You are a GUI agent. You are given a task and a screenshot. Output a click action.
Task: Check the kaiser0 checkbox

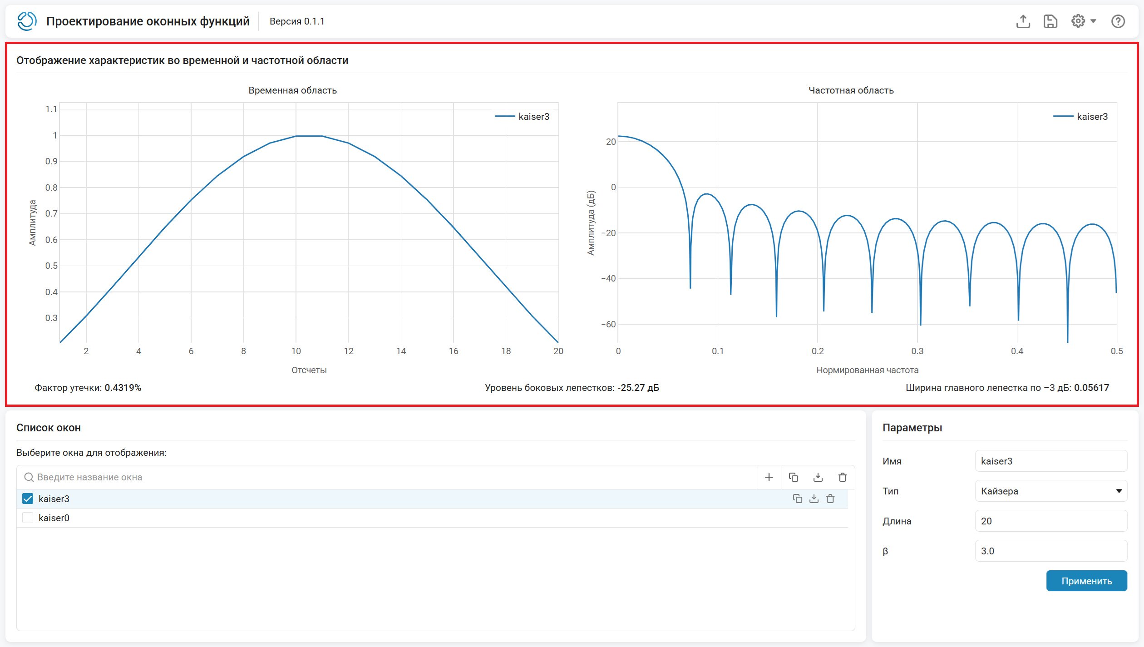coord(28,518)
